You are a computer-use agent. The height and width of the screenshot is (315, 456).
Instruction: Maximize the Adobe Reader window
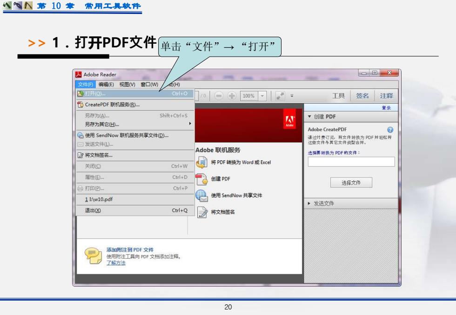374,73
